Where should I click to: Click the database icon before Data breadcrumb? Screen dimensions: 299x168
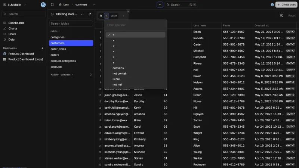coord(60,4)
